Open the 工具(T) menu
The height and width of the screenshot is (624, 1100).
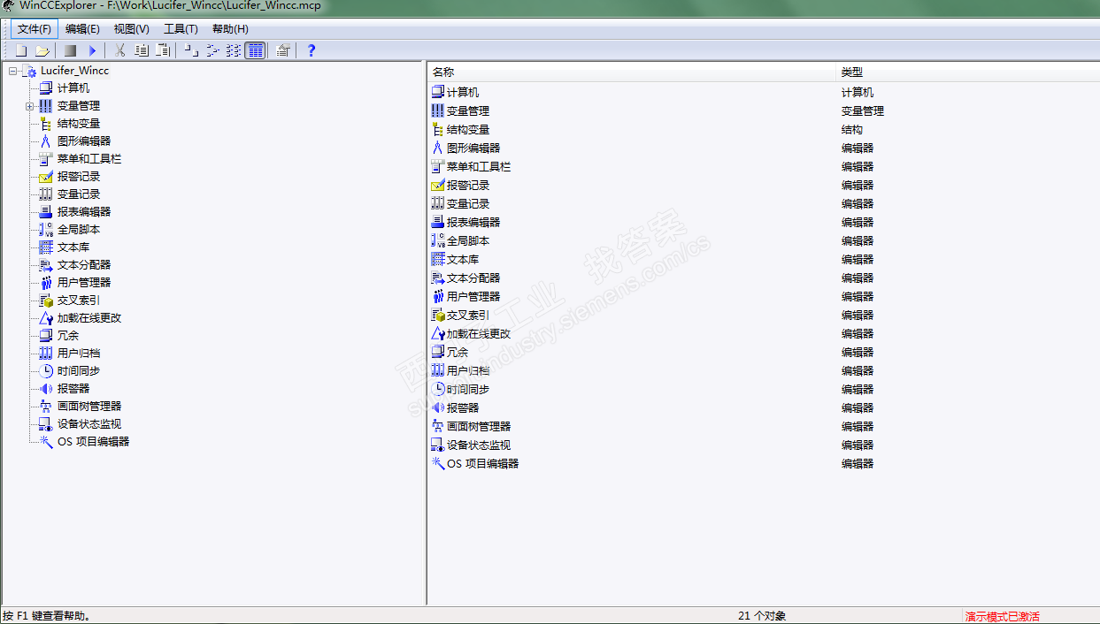click(181, 29)
